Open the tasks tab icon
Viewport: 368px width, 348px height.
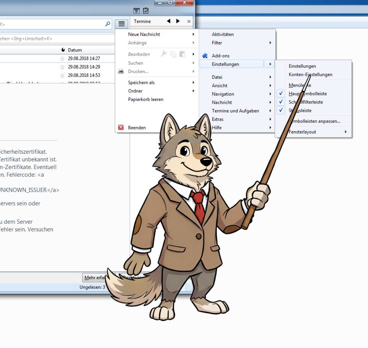point(146,11)
